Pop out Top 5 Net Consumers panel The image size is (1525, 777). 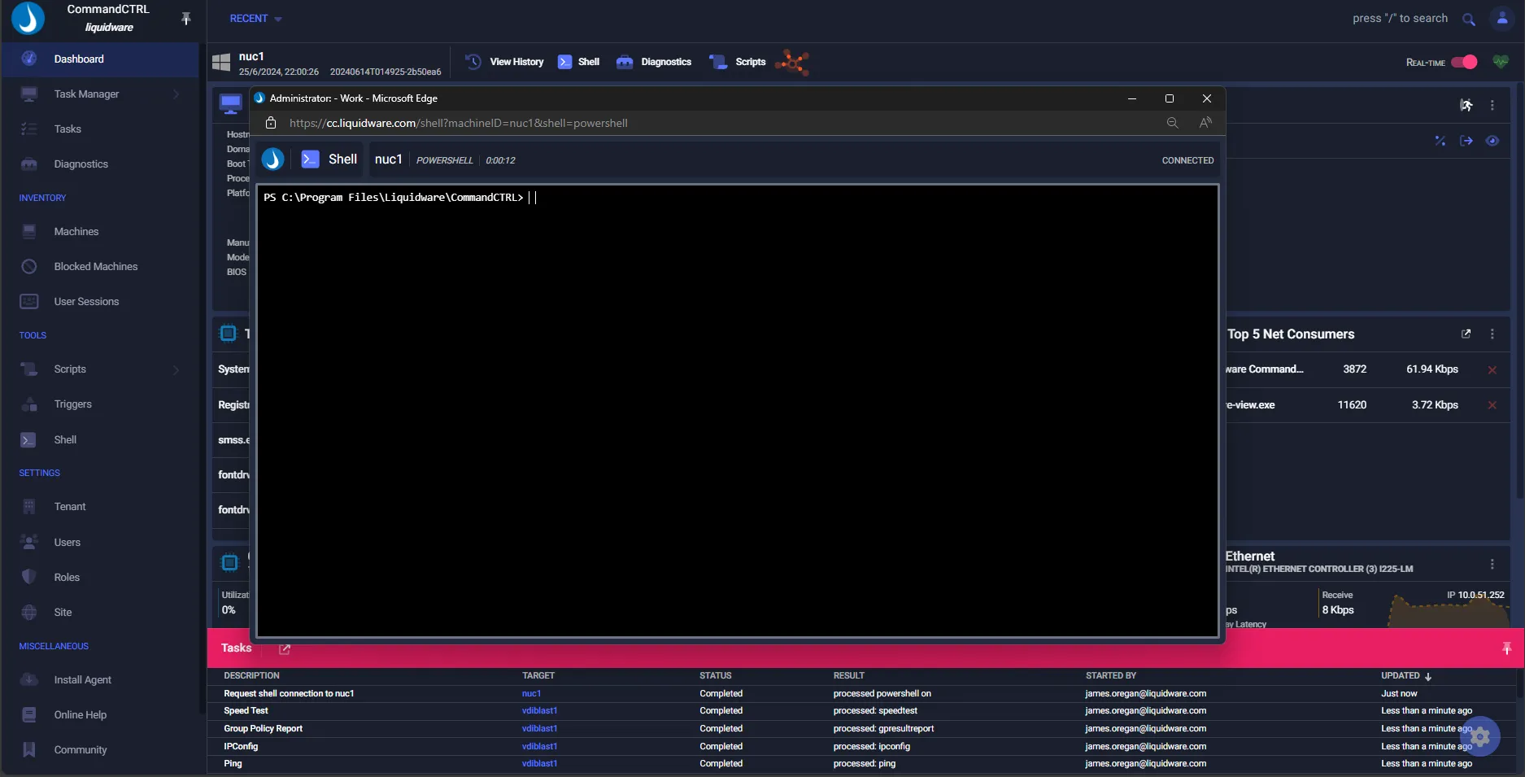[x=1466, y=334]
